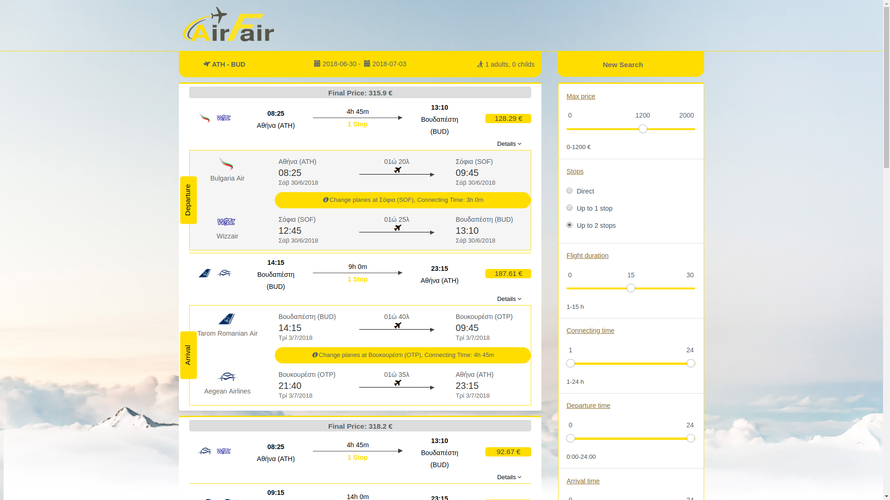Click the Aegean Airlines logo
Image resolution: width=890 pixels, height=500 pixels.
tap(227, 376)
